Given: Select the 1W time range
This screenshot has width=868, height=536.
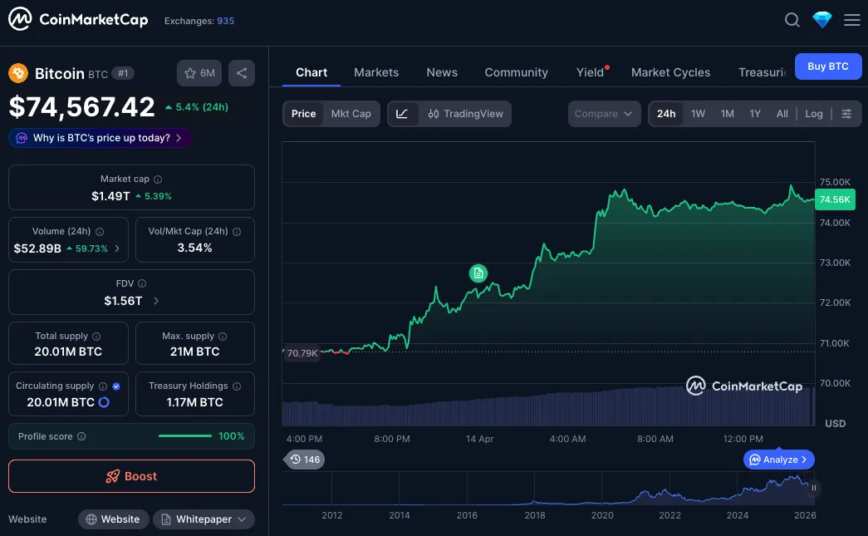Looking at the screenshot, I should pyautogui.click(x=698, y=114).
